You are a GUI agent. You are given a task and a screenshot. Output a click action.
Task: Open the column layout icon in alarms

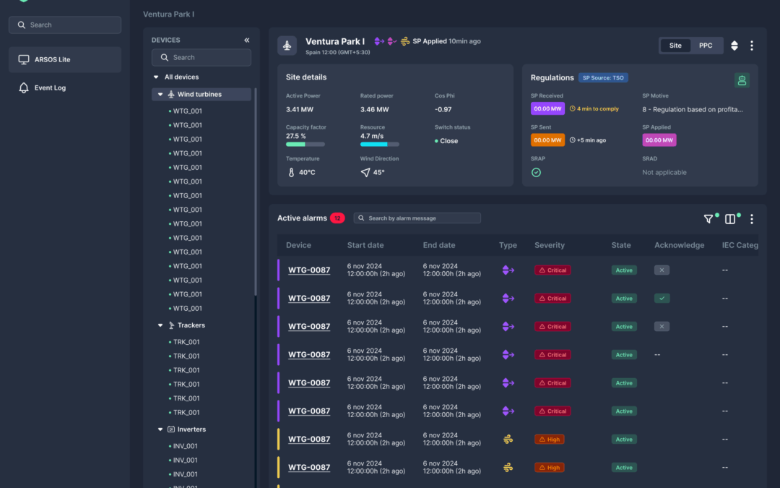click(730, 219)
